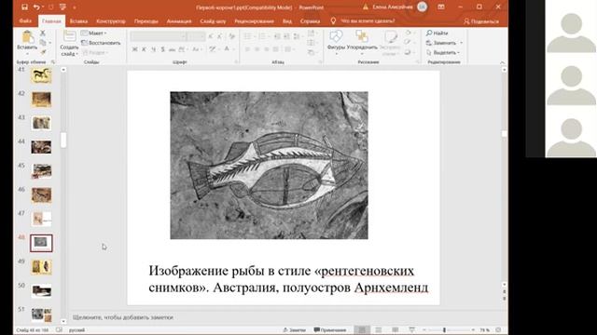The width and height of the screenshot is (597, 335).
Task: Open ribbon display options icon
Action: tap(441, 7)
